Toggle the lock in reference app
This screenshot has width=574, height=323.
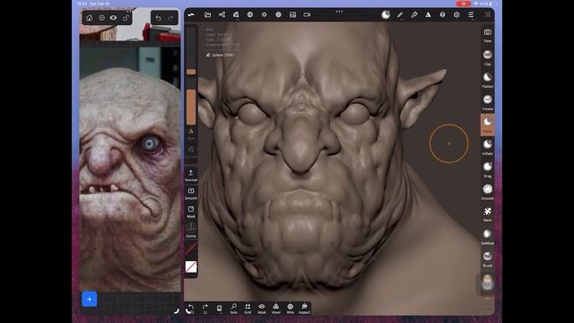coord(126,18)
